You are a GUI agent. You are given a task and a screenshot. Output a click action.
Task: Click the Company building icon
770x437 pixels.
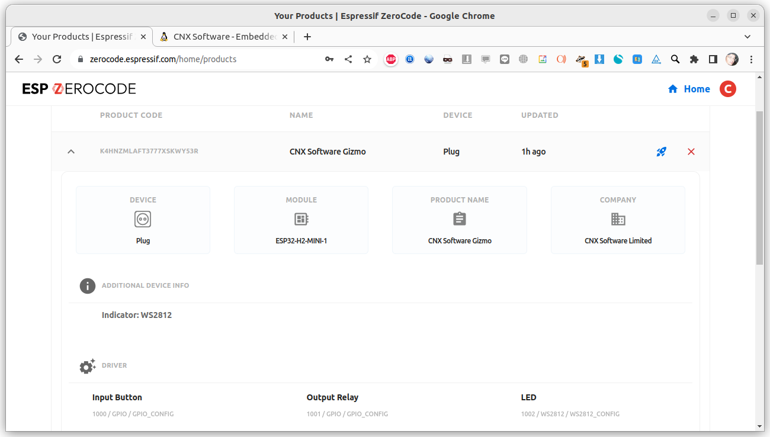coord(618,219)
